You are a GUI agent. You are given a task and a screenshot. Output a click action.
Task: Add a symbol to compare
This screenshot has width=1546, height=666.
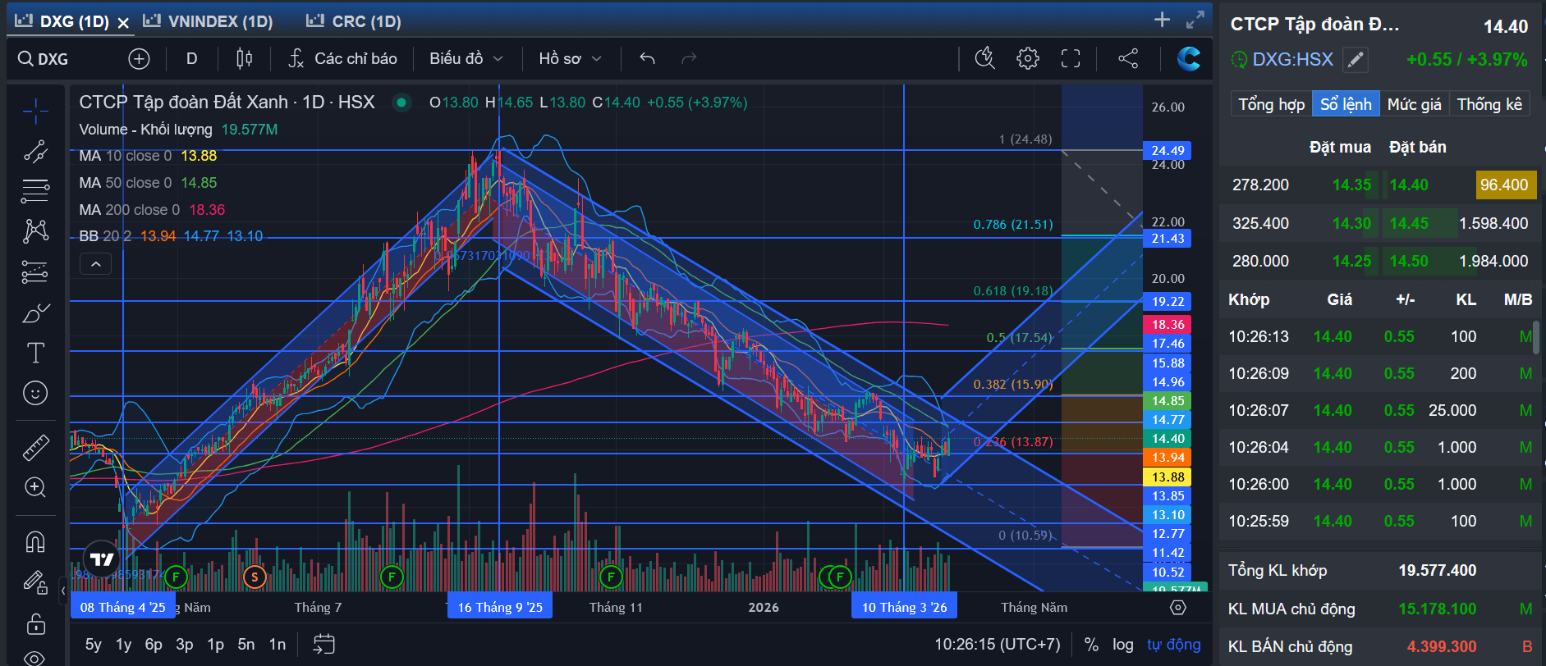(x=139, y=58)
